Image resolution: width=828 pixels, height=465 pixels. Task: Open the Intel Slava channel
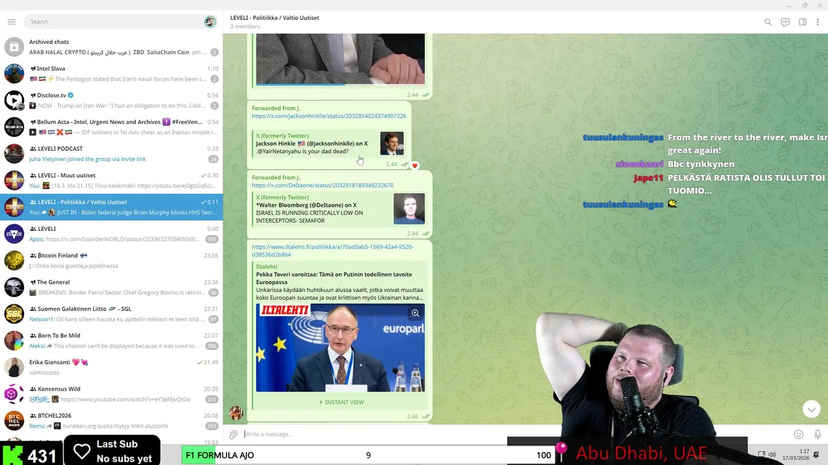coord(111,74)
